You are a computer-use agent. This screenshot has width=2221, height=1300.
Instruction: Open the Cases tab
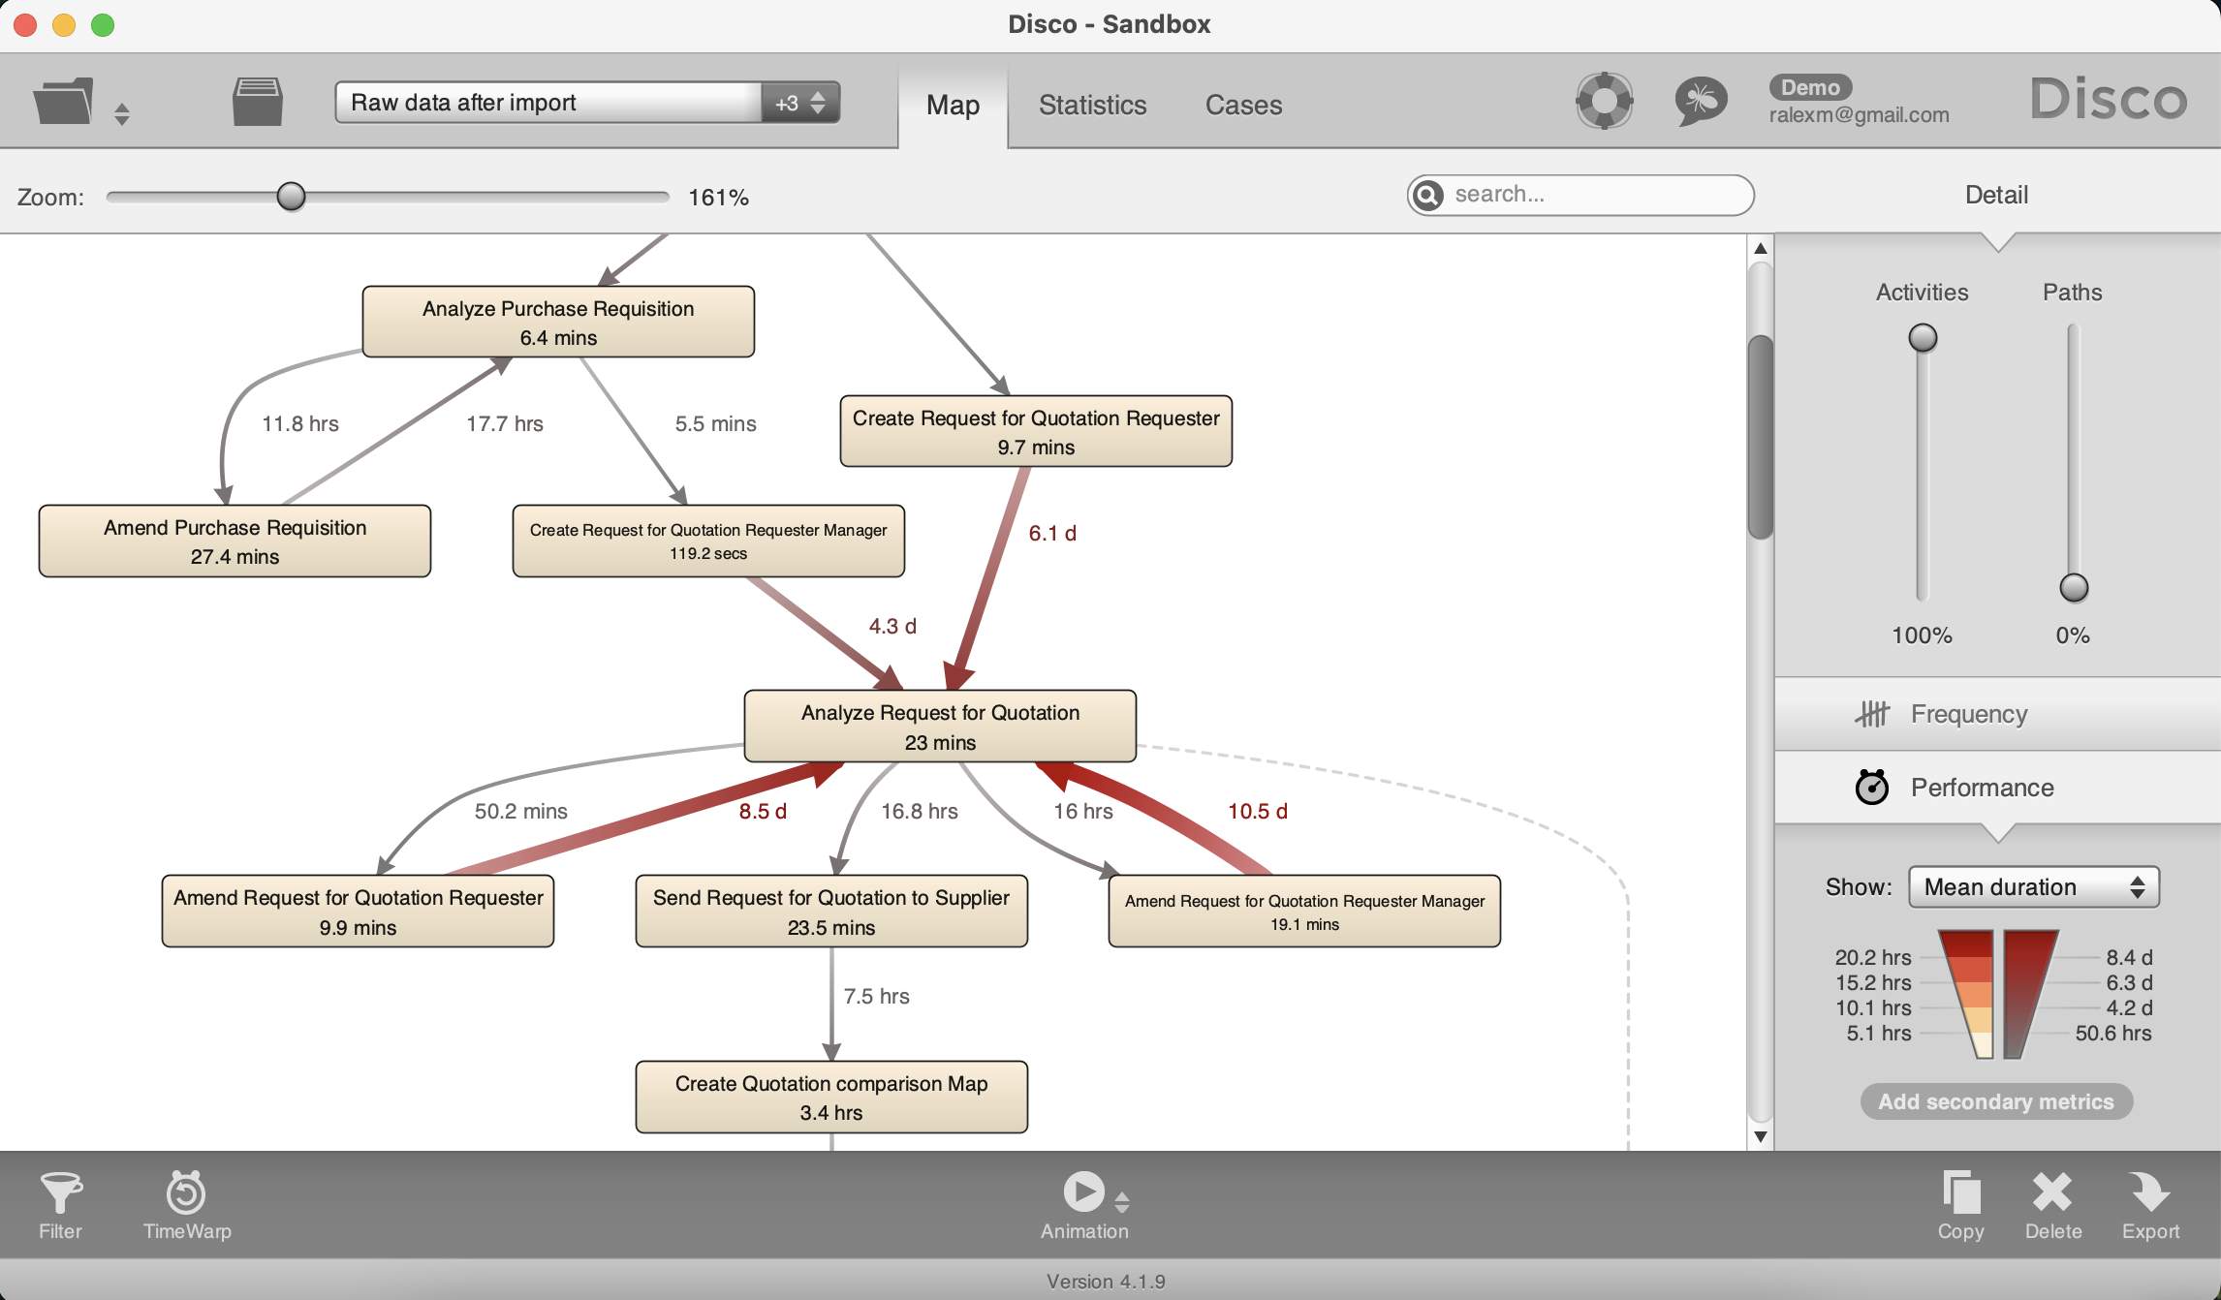coord(1243,105)
